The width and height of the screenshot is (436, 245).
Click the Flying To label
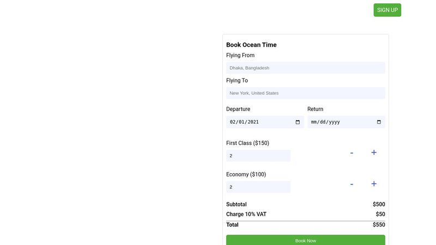[x=237, y=81]
